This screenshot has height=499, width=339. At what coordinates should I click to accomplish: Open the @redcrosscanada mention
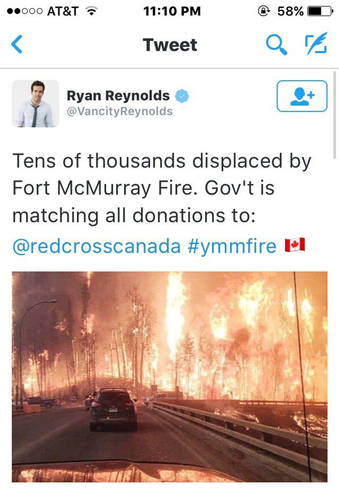pyautogui.click(x=97, y=246)
